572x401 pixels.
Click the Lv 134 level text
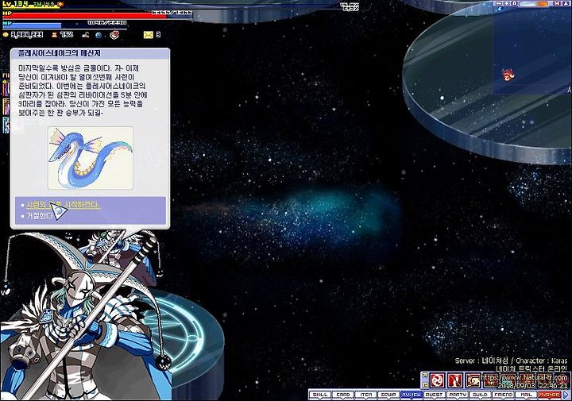coord(15,4)
